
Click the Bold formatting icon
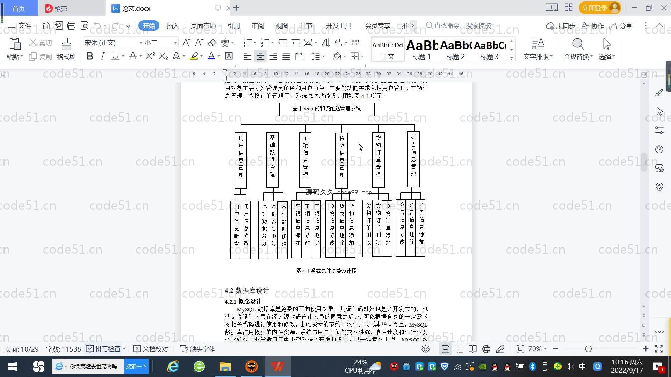tap(90, 56)
